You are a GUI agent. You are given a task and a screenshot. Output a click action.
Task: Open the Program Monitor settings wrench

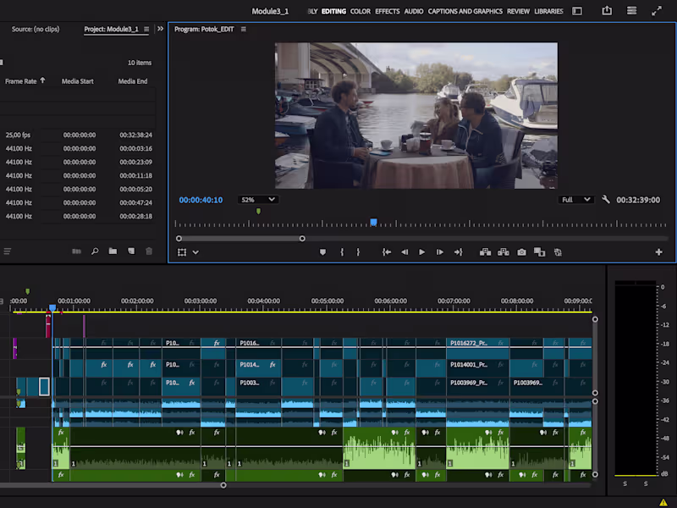(x=606, y=200)
